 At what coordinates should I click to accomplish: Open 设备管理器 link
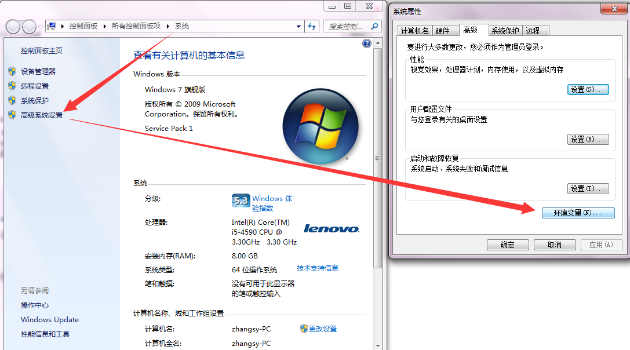tap(38, 71)
